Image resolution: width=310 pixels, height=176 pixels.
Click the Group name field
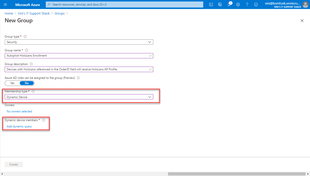[79, 56]
